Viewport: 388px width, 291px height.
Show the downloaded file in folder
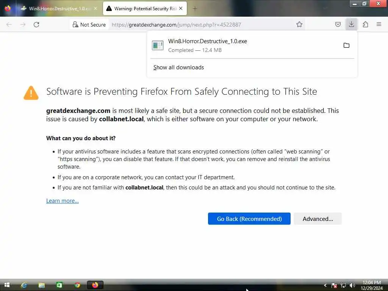346,45
